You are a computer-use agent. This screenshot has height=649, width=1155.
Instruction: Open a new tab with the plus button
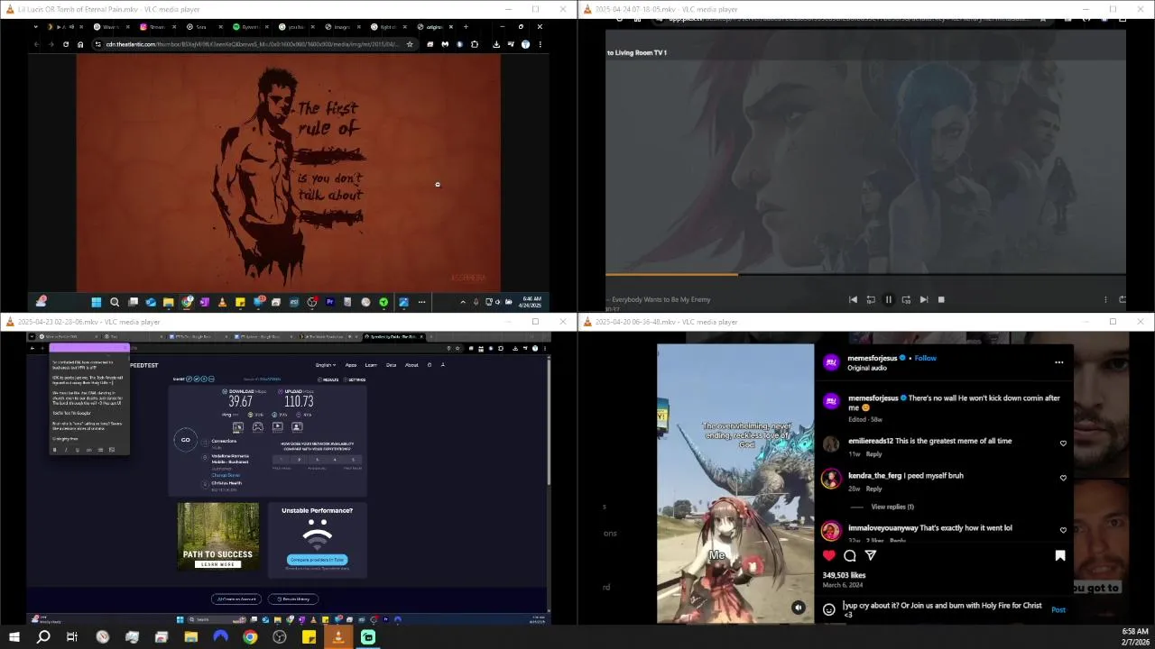pos(465,27)
